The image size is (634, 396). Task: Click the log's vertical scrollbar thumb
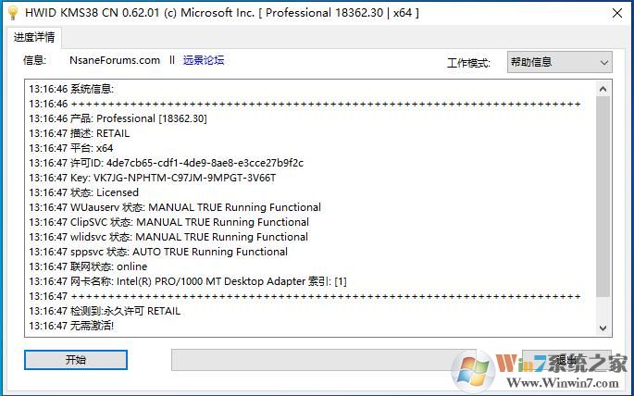coord(603,194)
